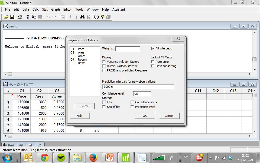
Task: Click the greyed Select button
Action: 84,106
